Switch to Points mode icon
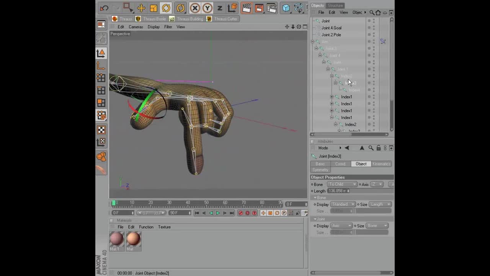This screenshot has height=276, width=490. click(x=101, y=78)
